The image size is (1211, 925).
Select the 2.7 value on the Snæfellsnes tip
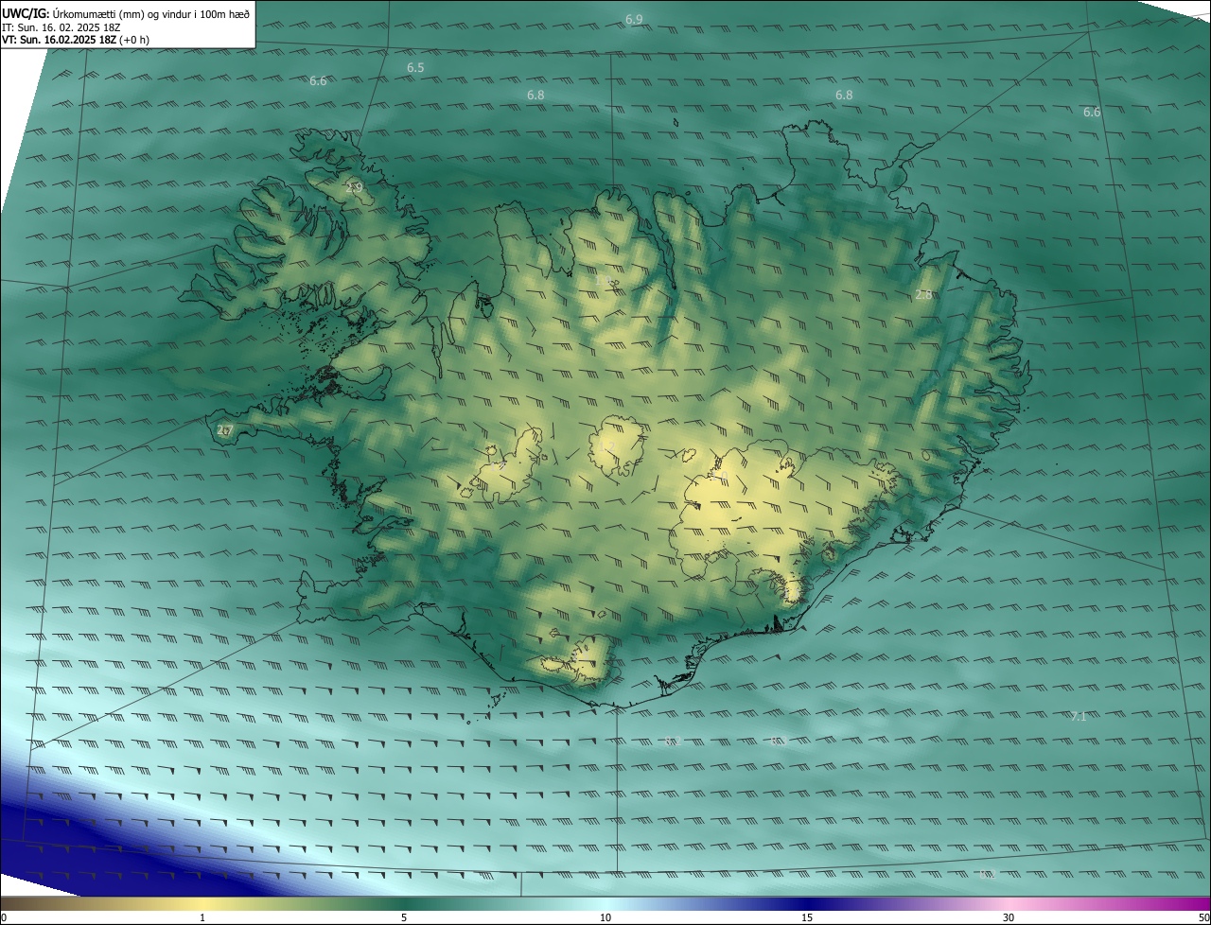224,430
